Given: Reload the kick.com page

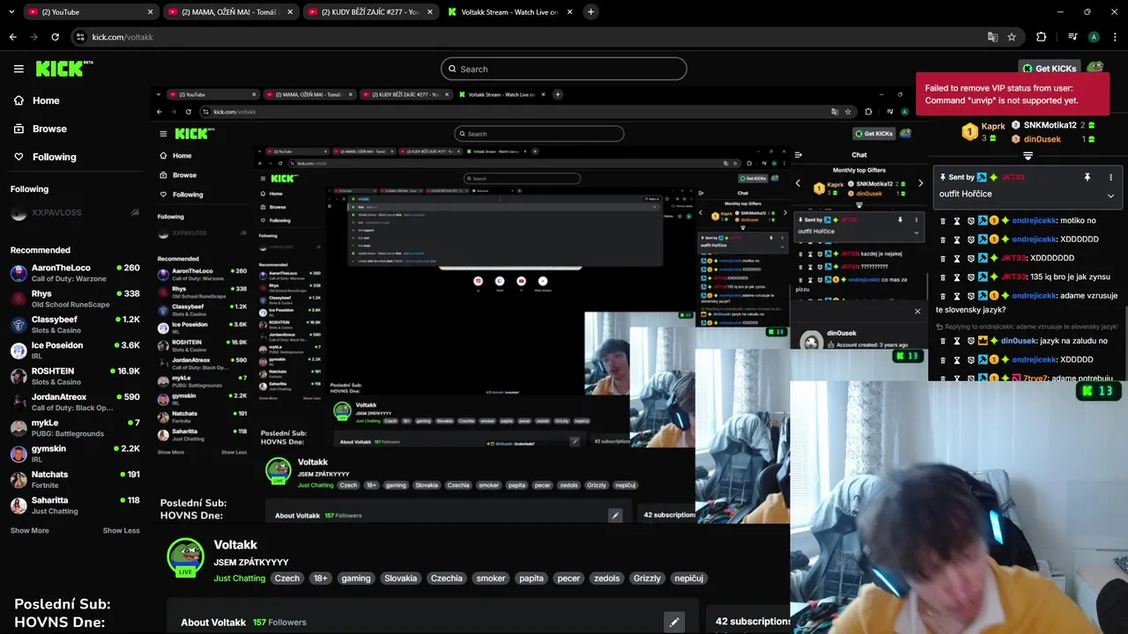Looking at the screenshot, I should point(55,37).
